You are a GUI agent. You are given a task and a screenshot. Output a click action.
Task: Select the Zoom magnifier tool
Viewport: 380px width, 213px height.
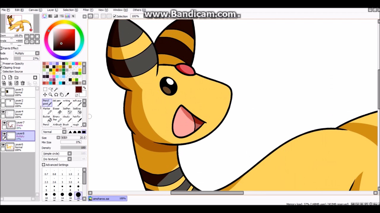(x=50, y=95)
